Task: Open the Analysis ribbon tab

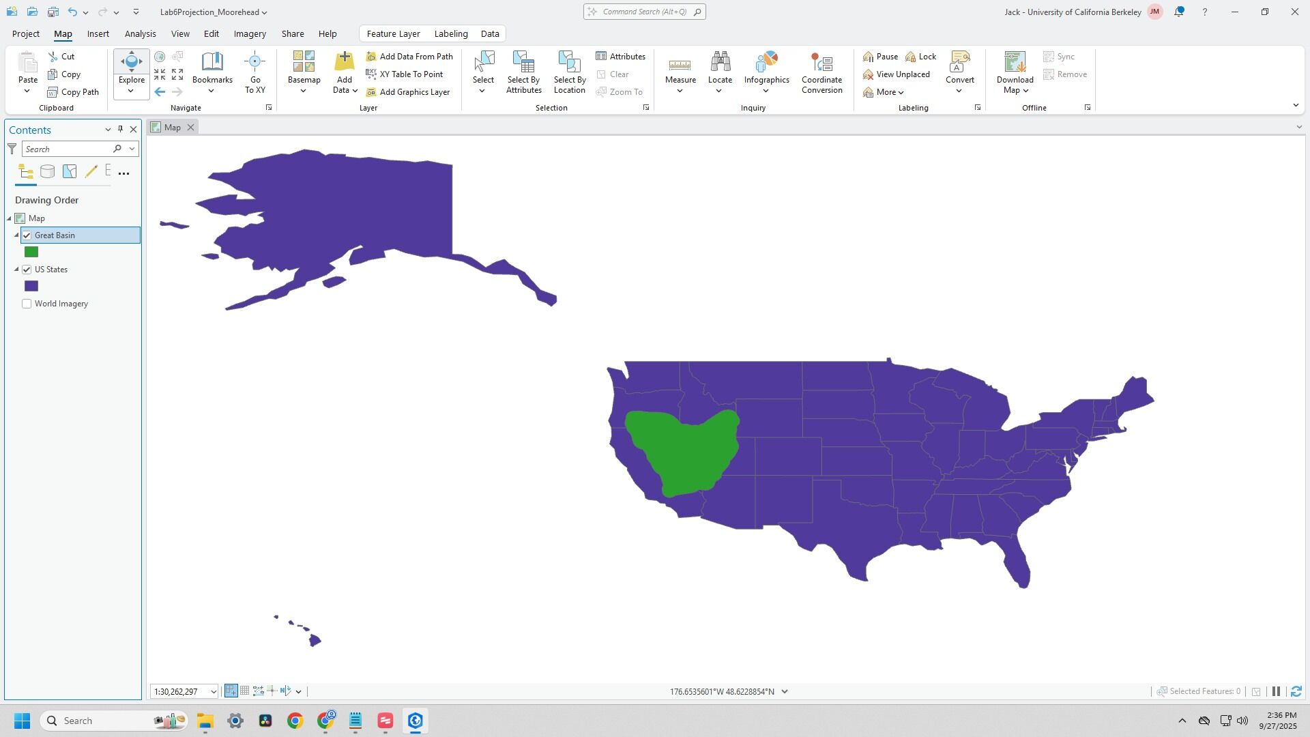Action: (140, 33)
